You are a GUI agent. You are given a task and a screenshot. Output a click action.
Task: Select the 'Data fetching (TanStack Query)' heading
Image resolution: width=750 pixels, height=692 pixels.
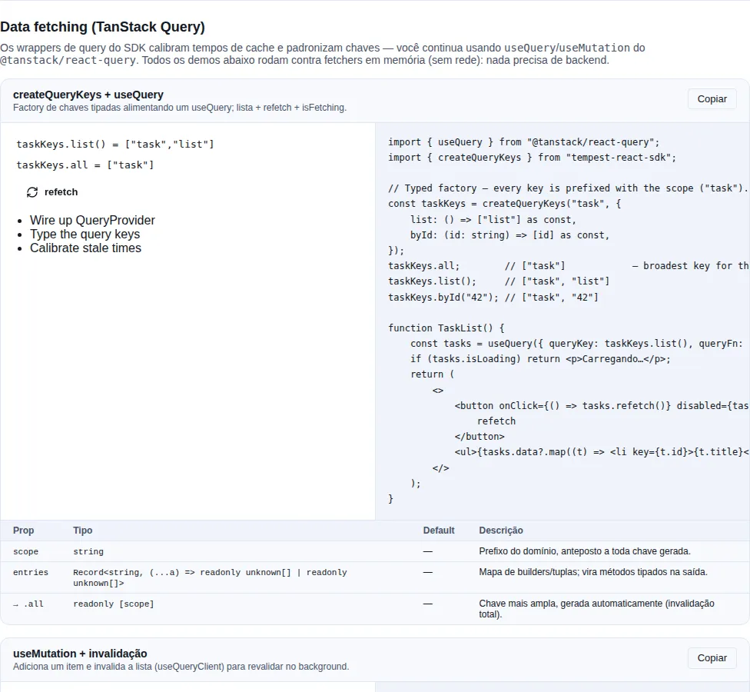click(102, 27)
